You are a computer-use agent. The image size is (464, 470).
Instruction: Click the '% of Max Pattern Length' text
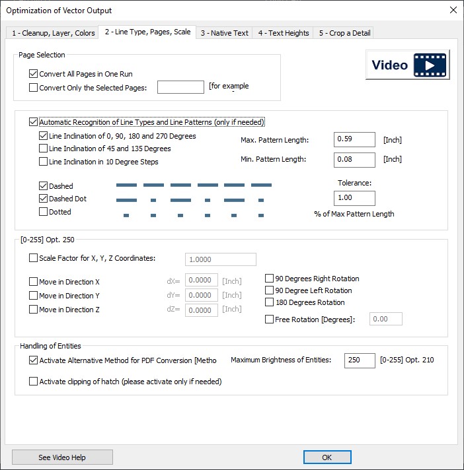(354, 214)
